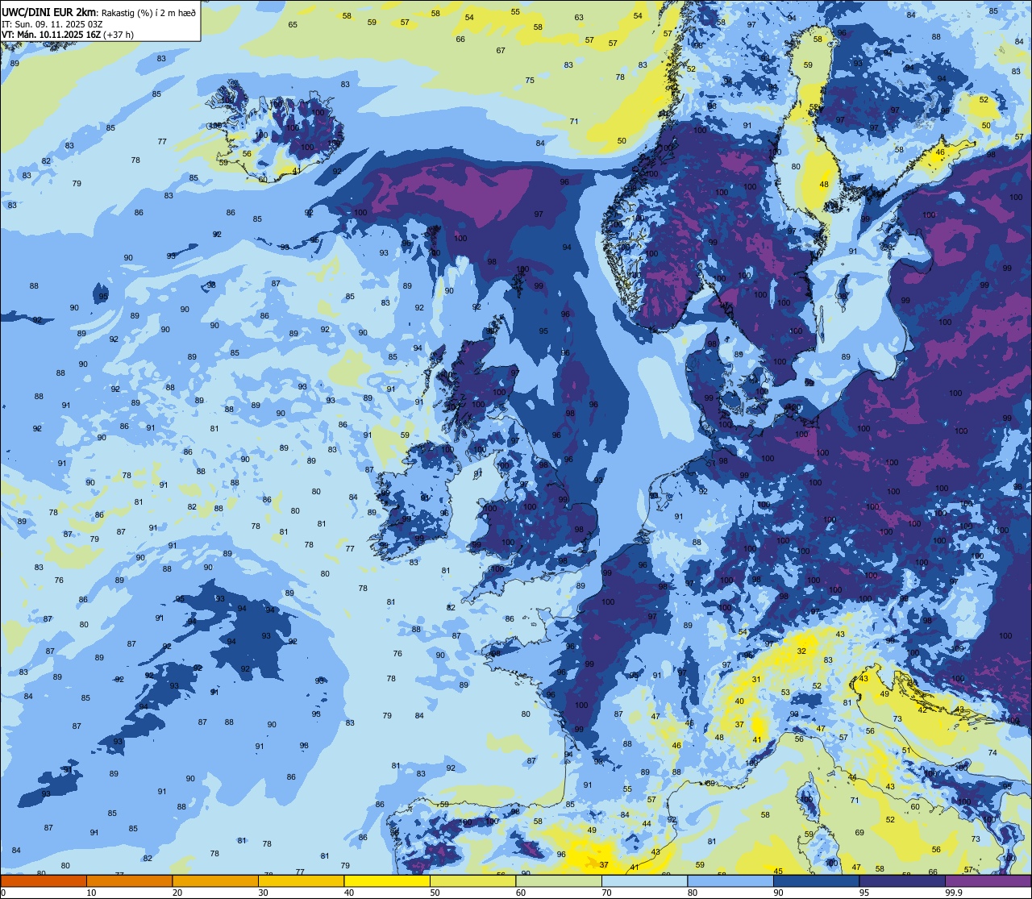Click the map value '74' over the Balkans
Viewport: 1032px width, 899px height.
point(992,752)
